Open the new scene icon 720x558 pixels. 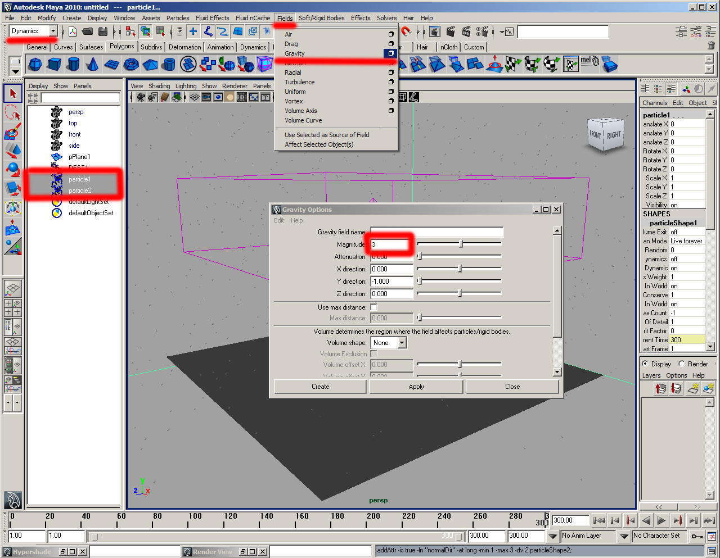(x=73, y=31)
